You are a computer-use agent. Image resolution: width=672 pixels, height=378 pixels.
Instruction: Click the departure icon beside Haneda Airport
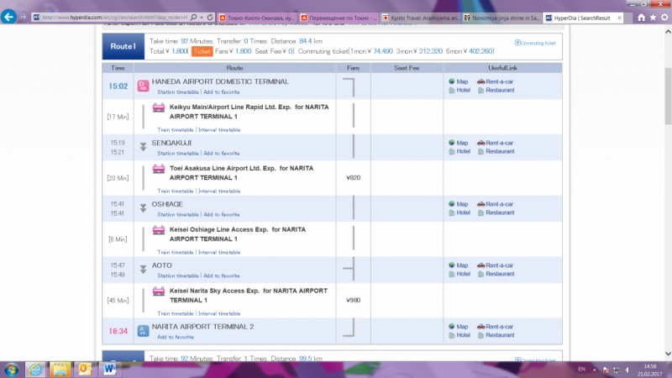[142, 84]
